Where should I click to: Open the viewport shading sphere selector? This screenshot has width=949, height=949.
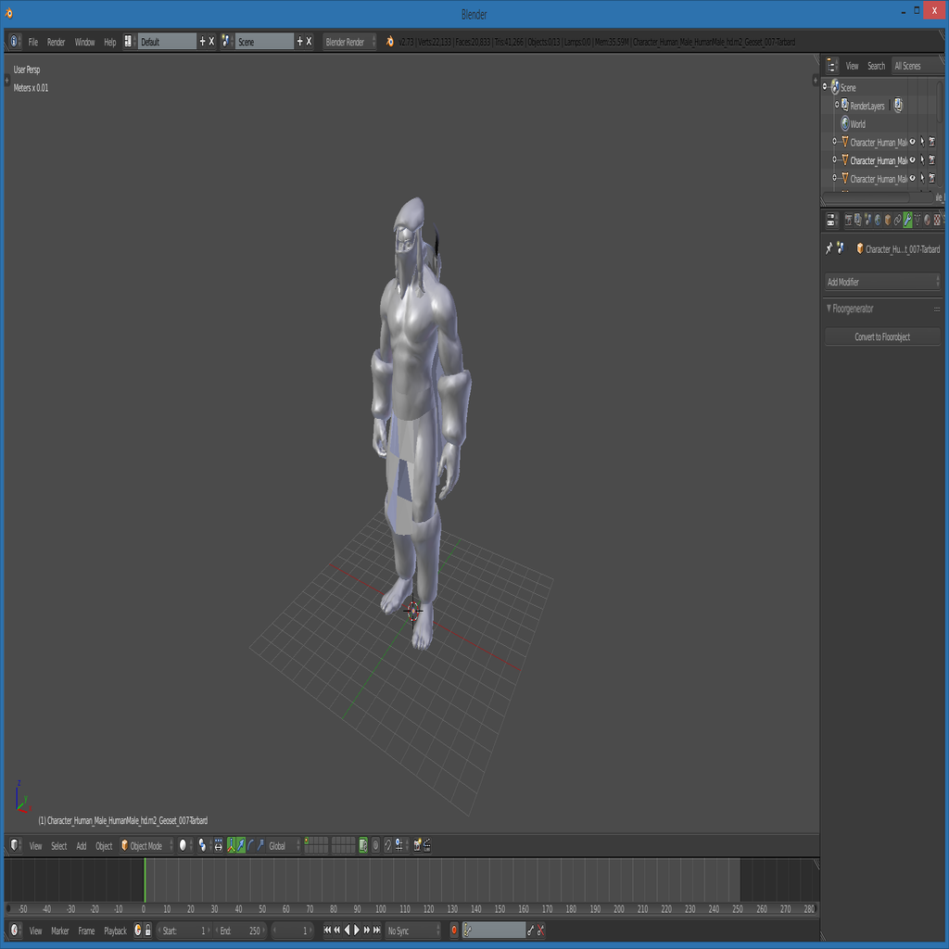(x=184, y=845)
